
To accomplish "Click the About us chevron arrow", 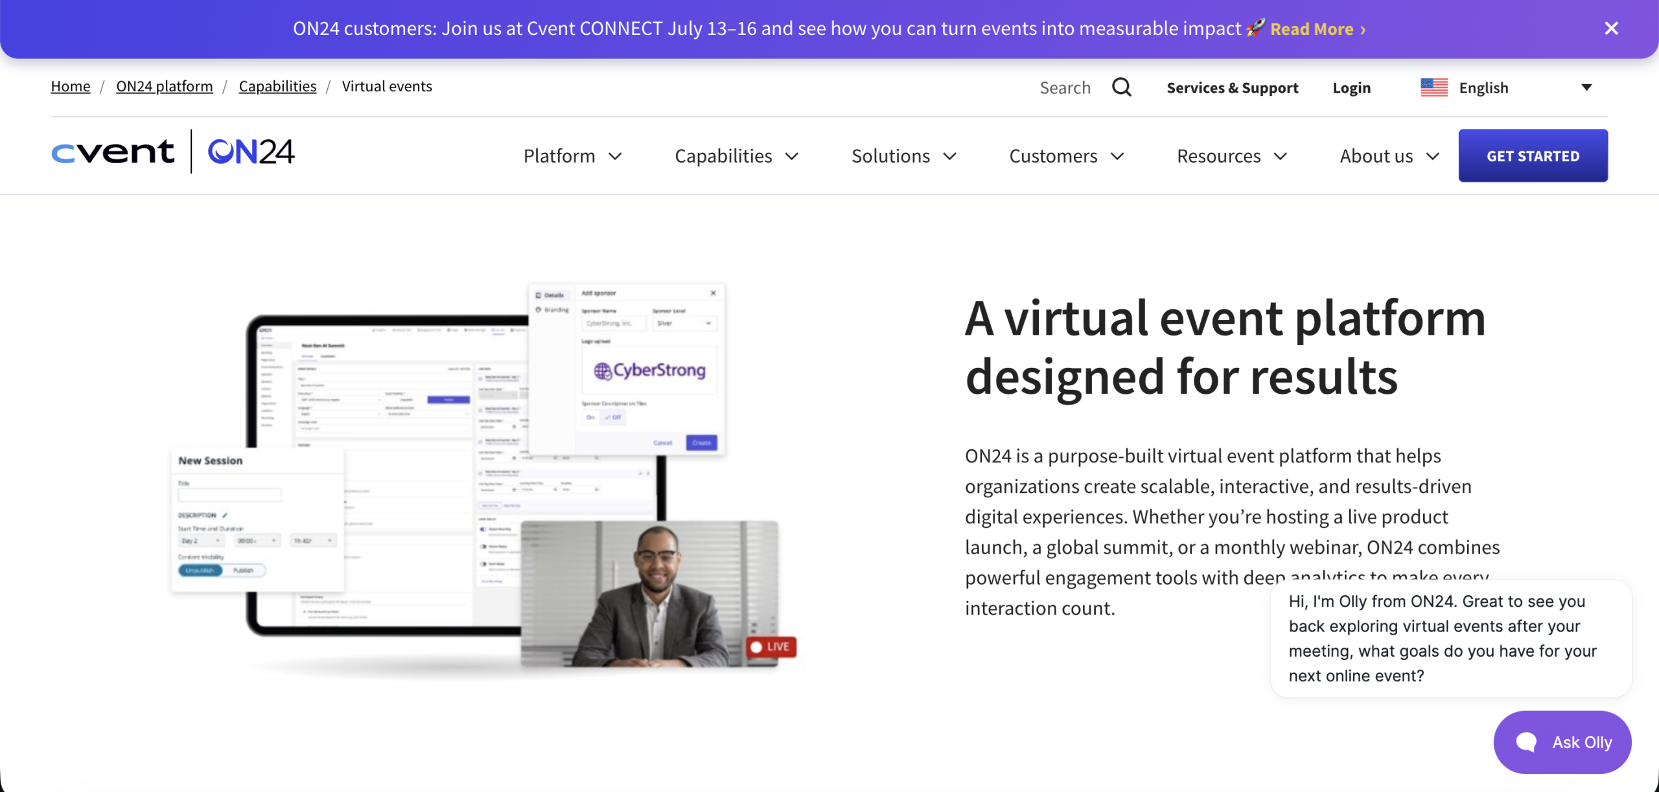I will (1433, 156).
